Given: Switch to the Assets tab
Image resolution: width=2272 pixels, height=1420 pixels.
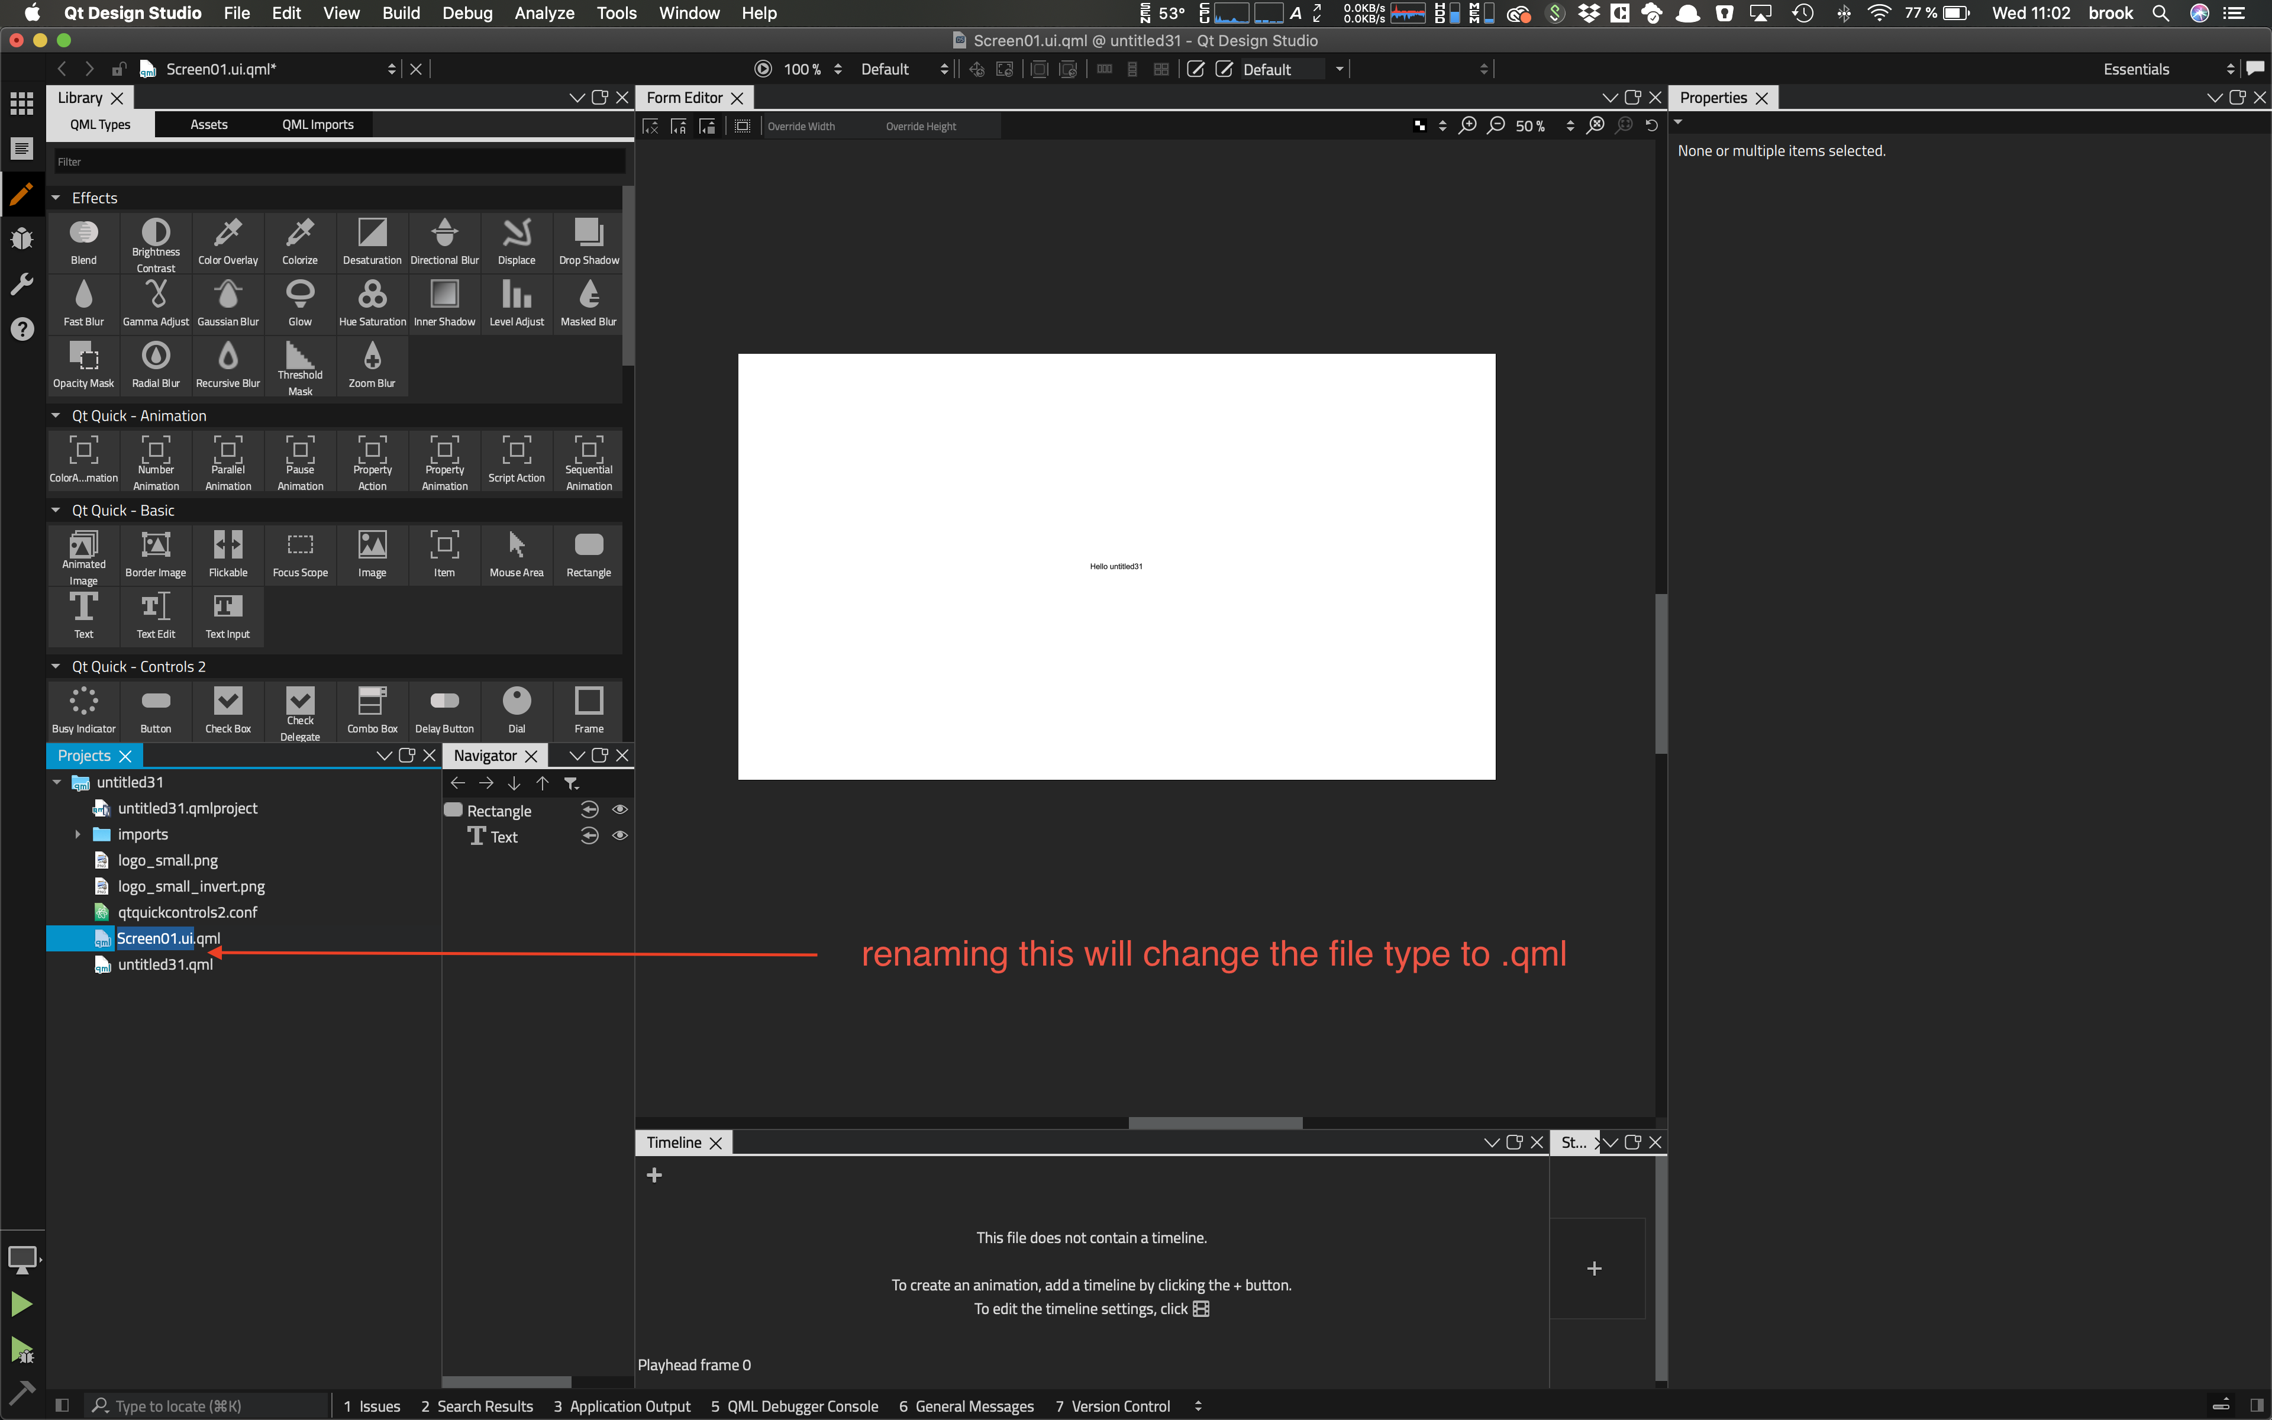Looking at the screenshot, I should [x=208, y=125].
